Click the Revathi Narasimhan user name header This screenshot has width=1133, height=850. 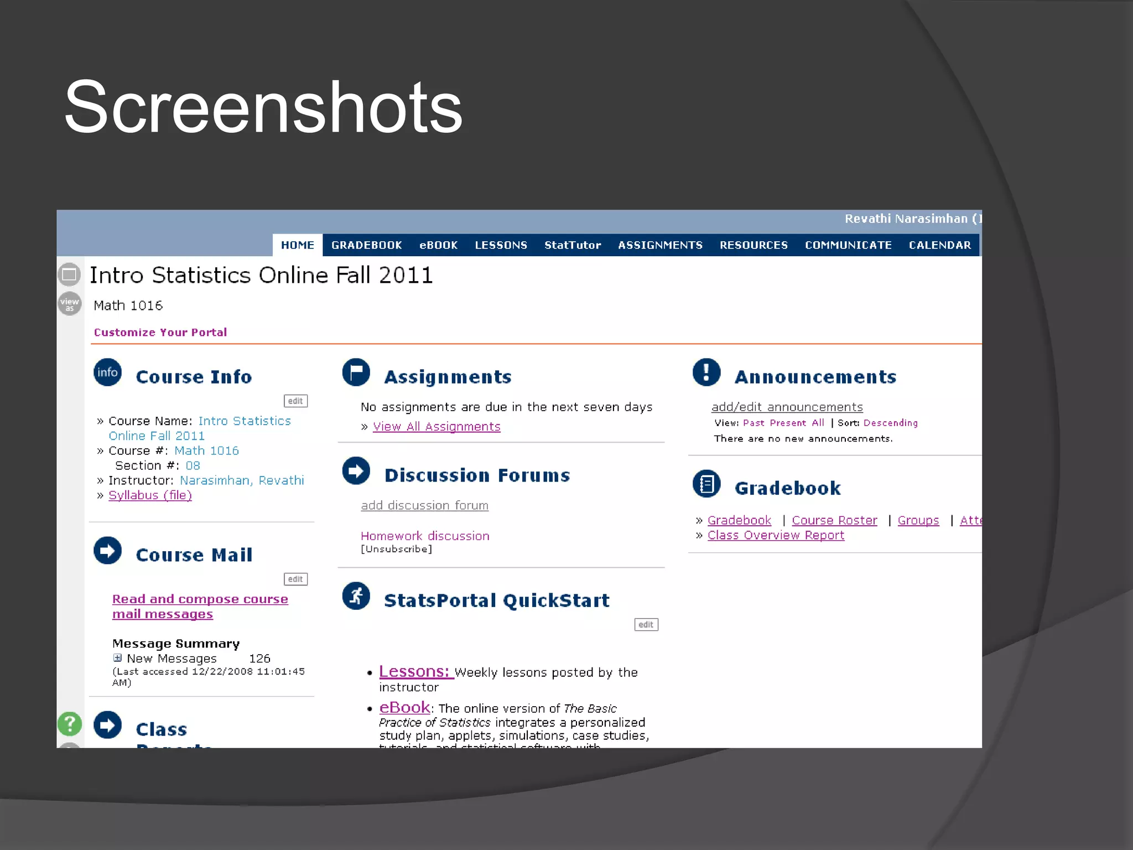906,219
